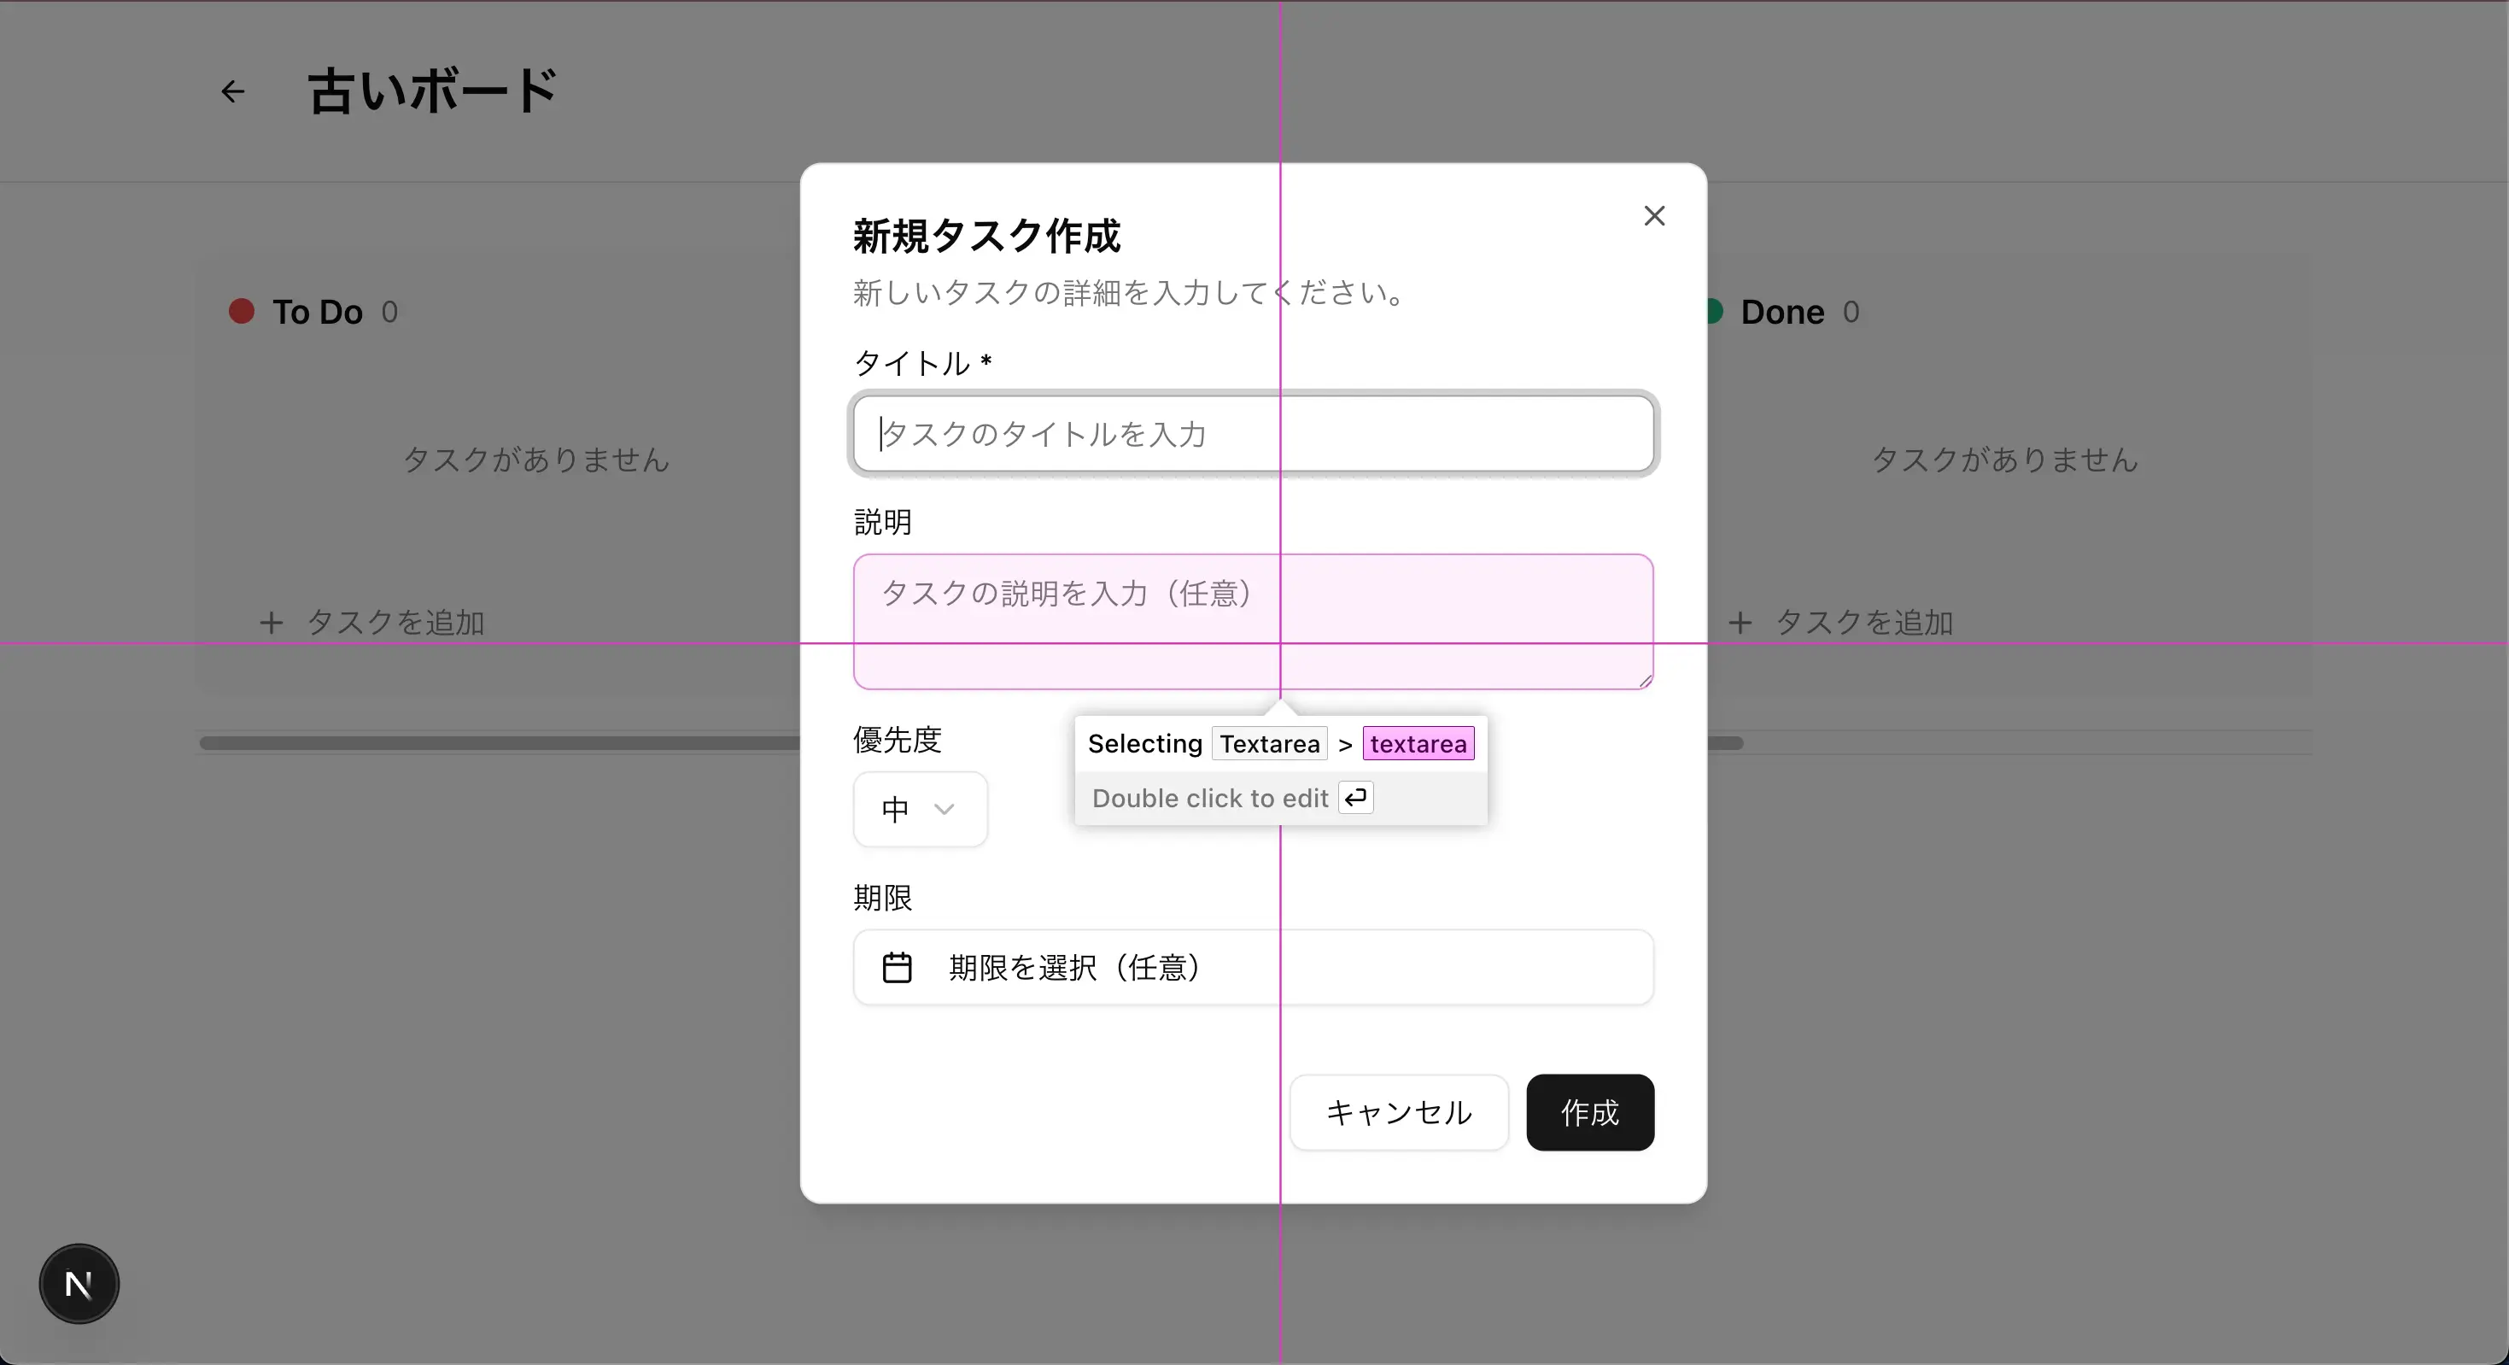Click the back arrow beside 古いボード
This screenshot has height=1365, width=2509.
pos(231,91)
